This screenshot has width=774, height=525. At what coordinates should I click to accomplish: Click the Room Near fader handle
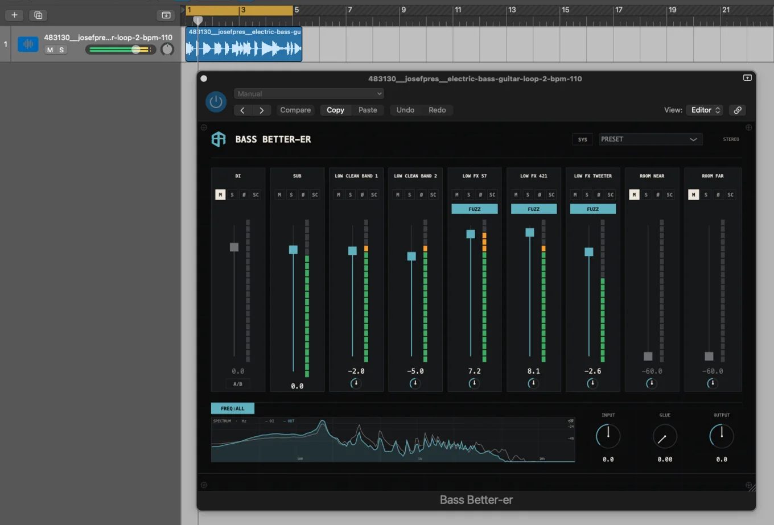click(x=648, y=356)
